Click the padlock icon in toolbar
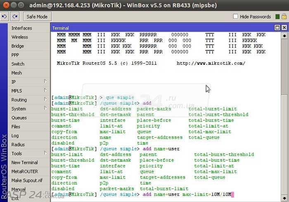Image resolution: width=289 pixels, height=202 pixels. tap(284, 17)
